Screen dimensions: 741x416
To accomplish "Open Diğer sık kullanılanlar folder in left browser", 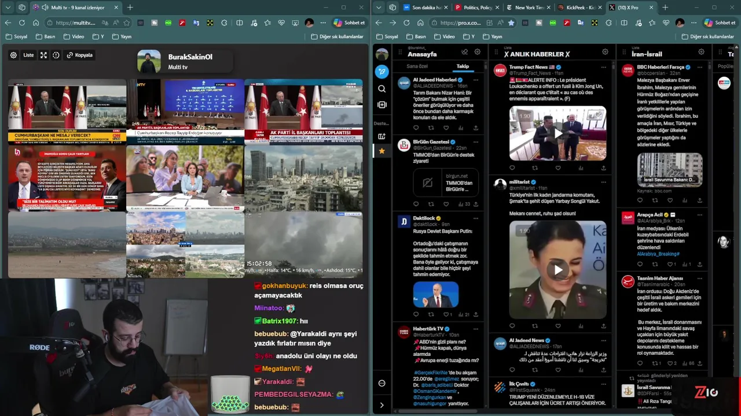I will pyautogui.click(x=338, y=36).
